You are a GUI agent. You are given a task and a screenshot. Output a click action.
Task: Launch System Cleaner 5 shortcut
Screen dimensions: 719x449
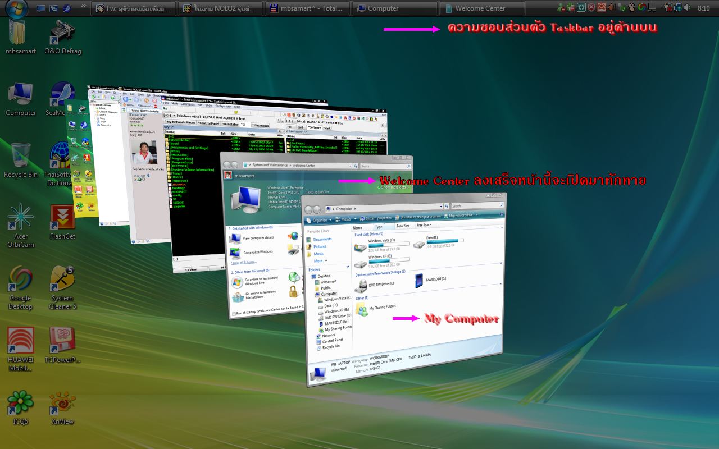63,288
